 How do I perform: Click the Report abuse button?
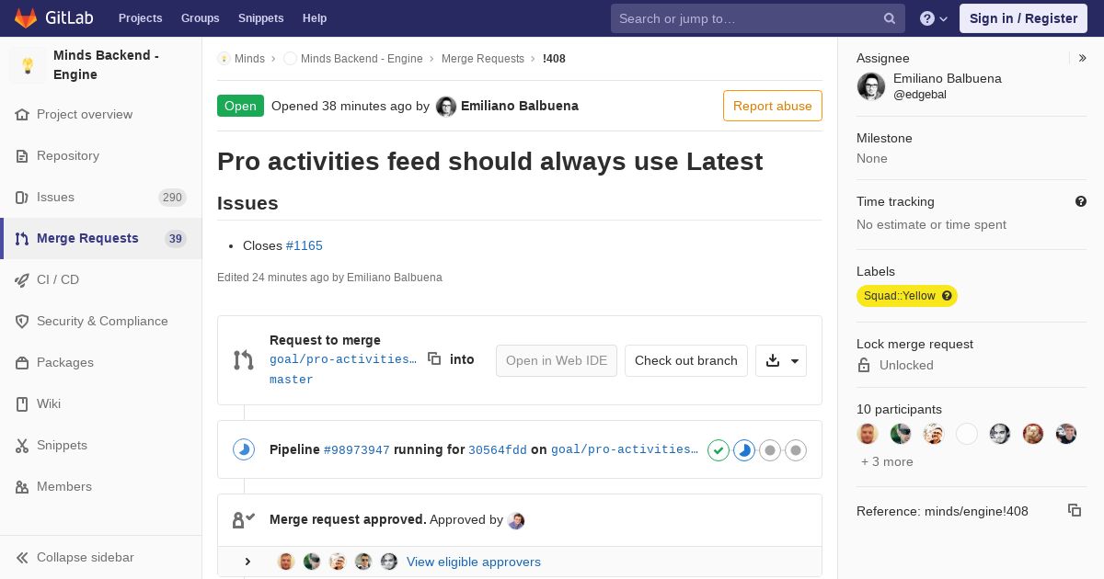[x=773, y=106]
